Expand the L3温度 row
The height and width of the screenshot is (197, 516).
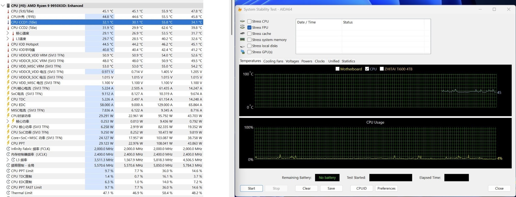8,39
